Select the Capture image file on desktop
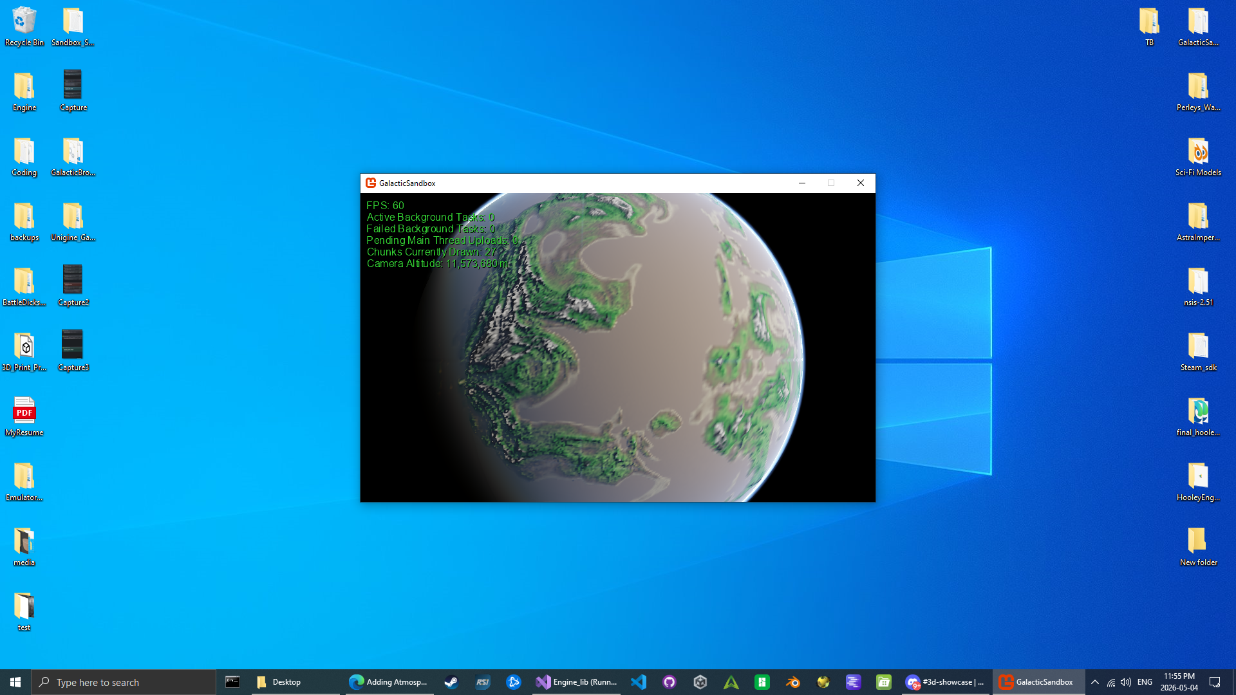1236x695 pixels. click(73, 91)
